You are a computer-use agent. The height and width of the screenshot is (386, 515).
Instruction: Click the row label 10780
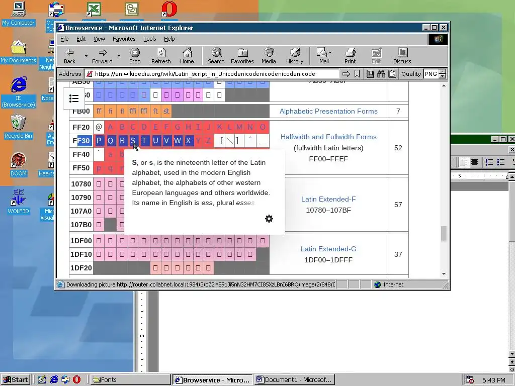(81, 184)
